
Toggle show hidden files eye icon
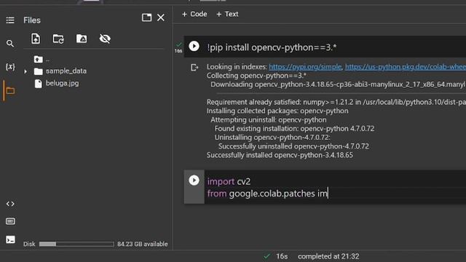[x=105, y=39]
